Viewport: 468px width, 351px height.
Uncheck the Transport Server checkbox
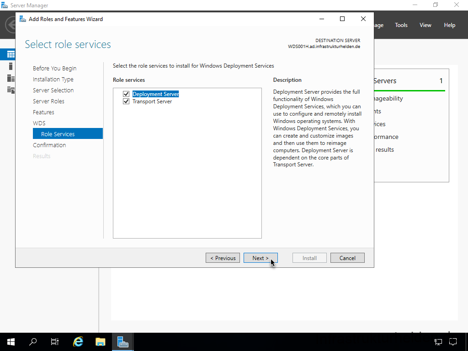pyautogui.click(x=126, y=101)
